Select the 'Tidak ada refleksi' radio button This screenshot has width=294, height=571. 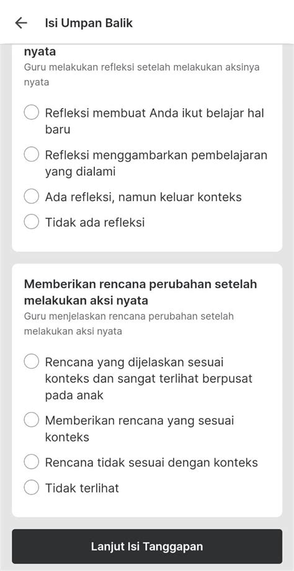pyautogui.click(x=32, y=222)
